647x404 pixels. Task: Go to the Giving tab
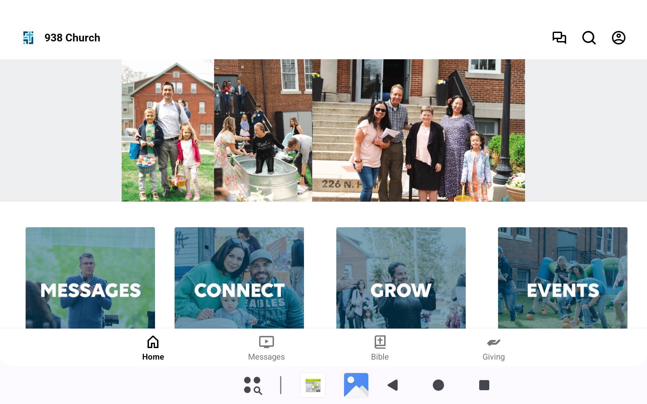[494, 348]
